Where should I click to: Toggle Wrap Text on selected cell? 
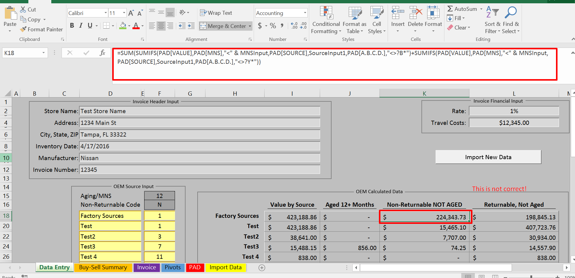pyautogui.click(x=216, y=13)
